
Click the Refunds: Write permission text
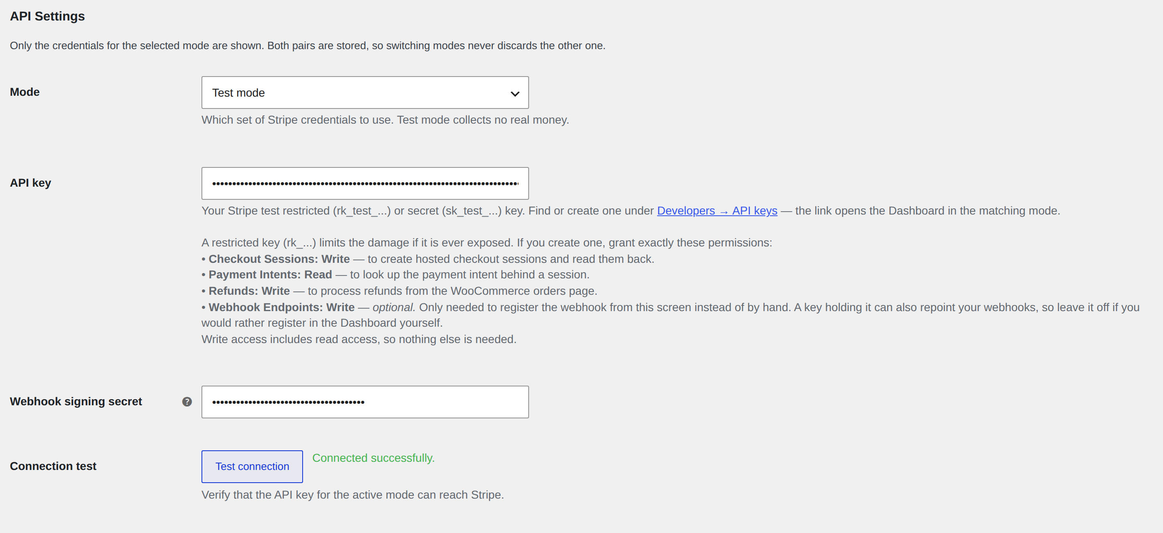(x=249, y=291)
